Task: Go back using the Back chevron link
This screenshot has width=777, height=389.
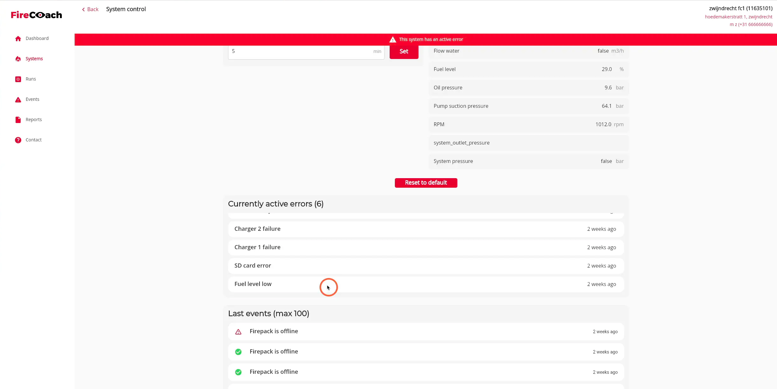Action: click(90, 9)
